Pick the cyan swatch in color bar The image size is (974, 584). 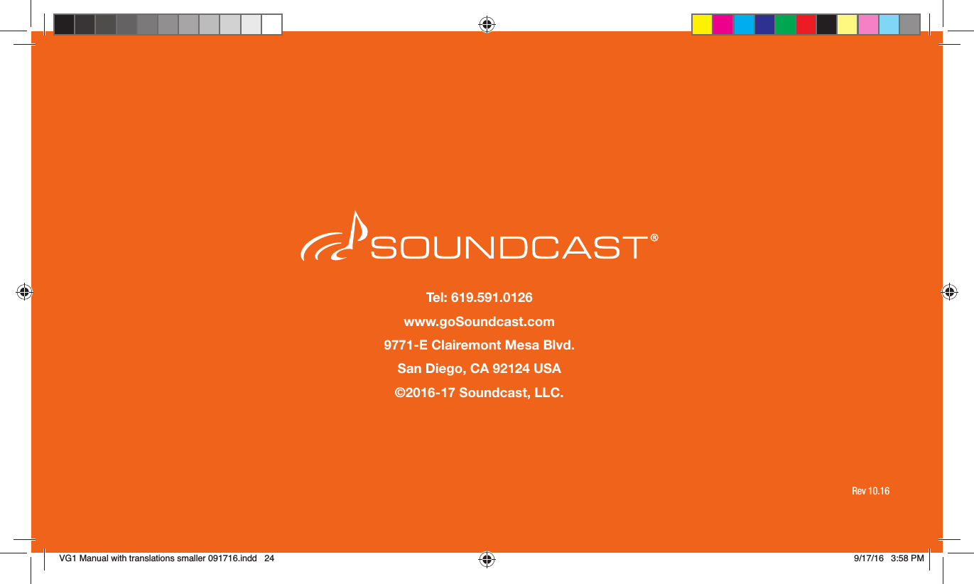pos(744,25)
